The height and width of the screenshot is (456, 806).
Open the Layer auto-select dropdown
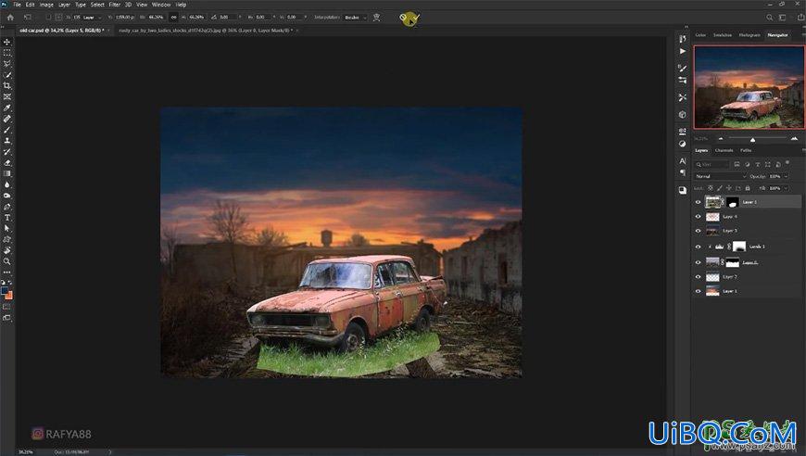91,18
